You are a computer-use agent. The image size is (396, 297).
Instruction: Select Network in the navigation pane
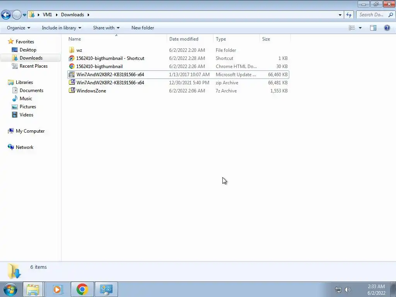pyautogui.click(x=24, y=147)
